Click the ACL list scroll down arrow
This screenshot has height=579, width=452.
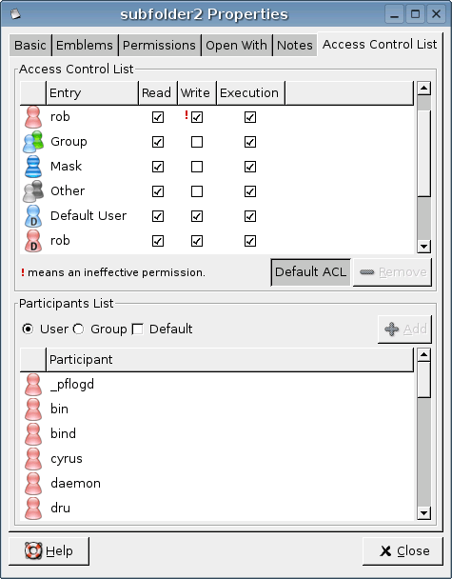click(x=423, y=246)
